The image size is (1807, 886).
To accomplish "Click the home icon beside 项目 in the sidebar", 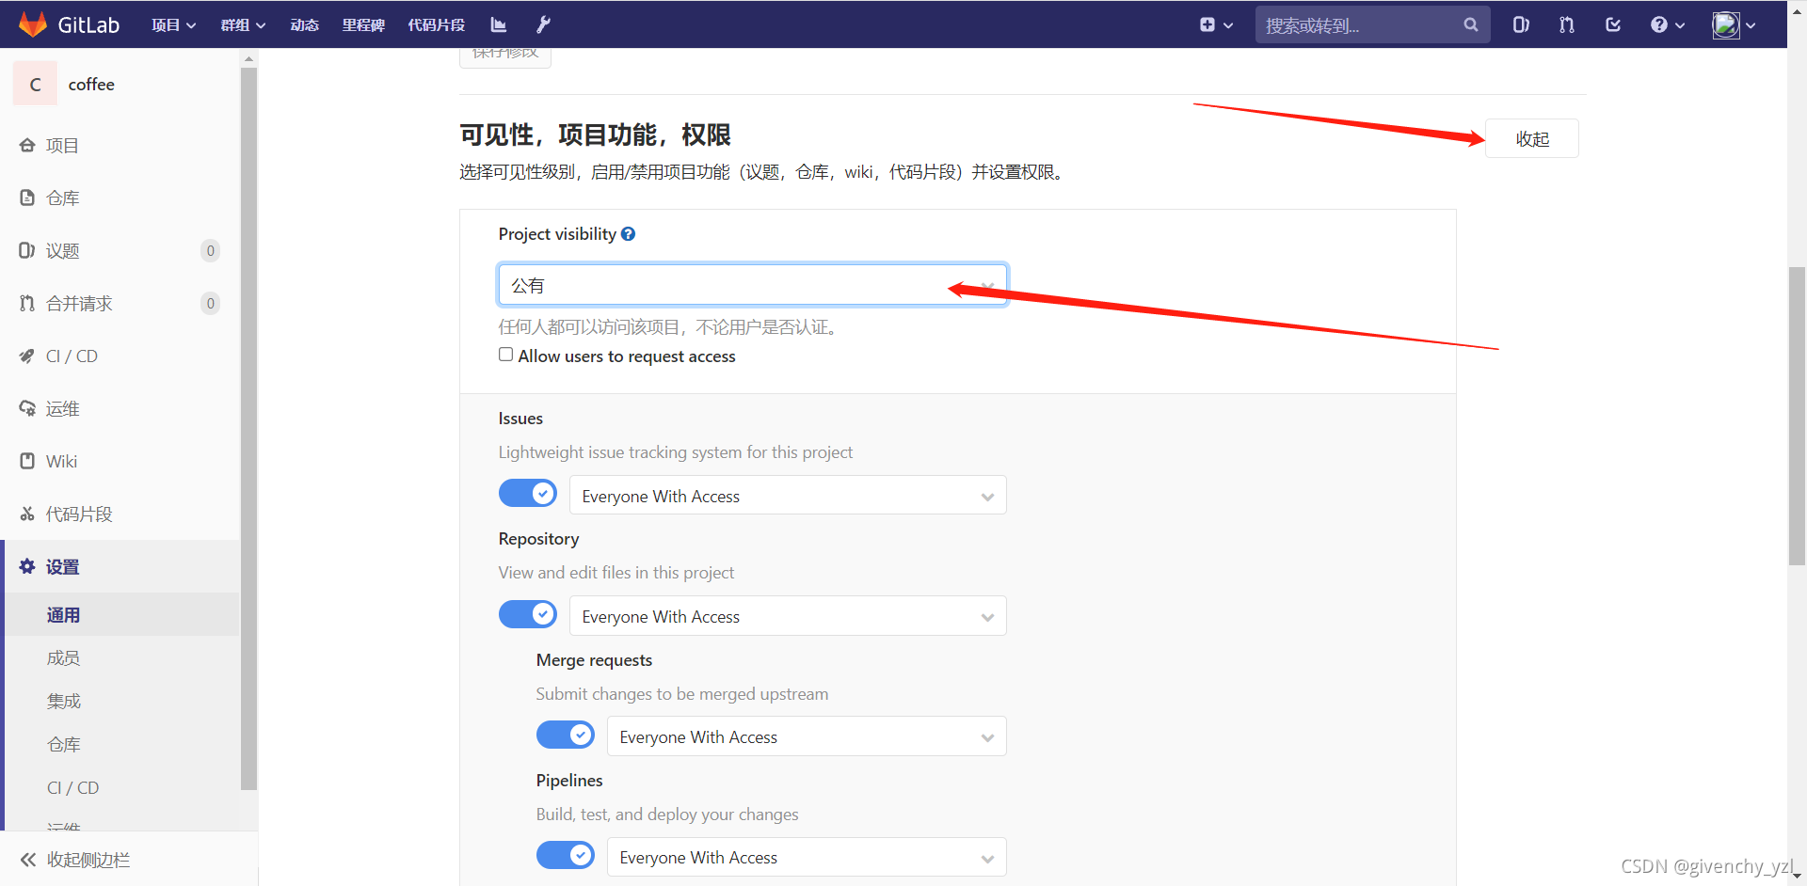I will click(x=27, y=145).
